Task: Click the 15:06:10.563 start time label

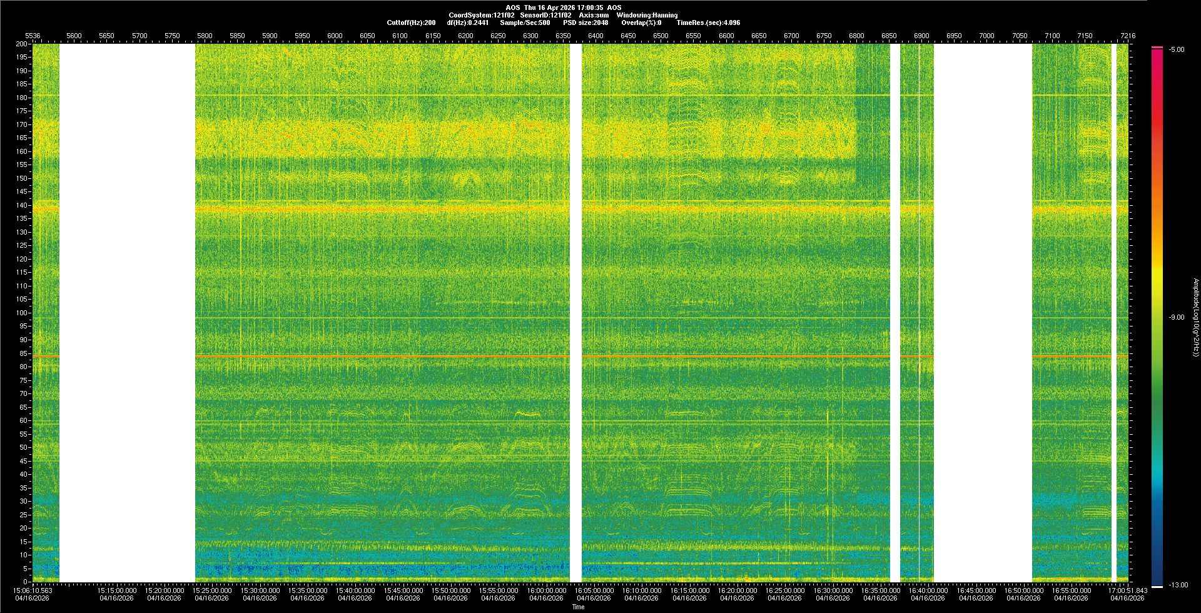Action: 34,590
